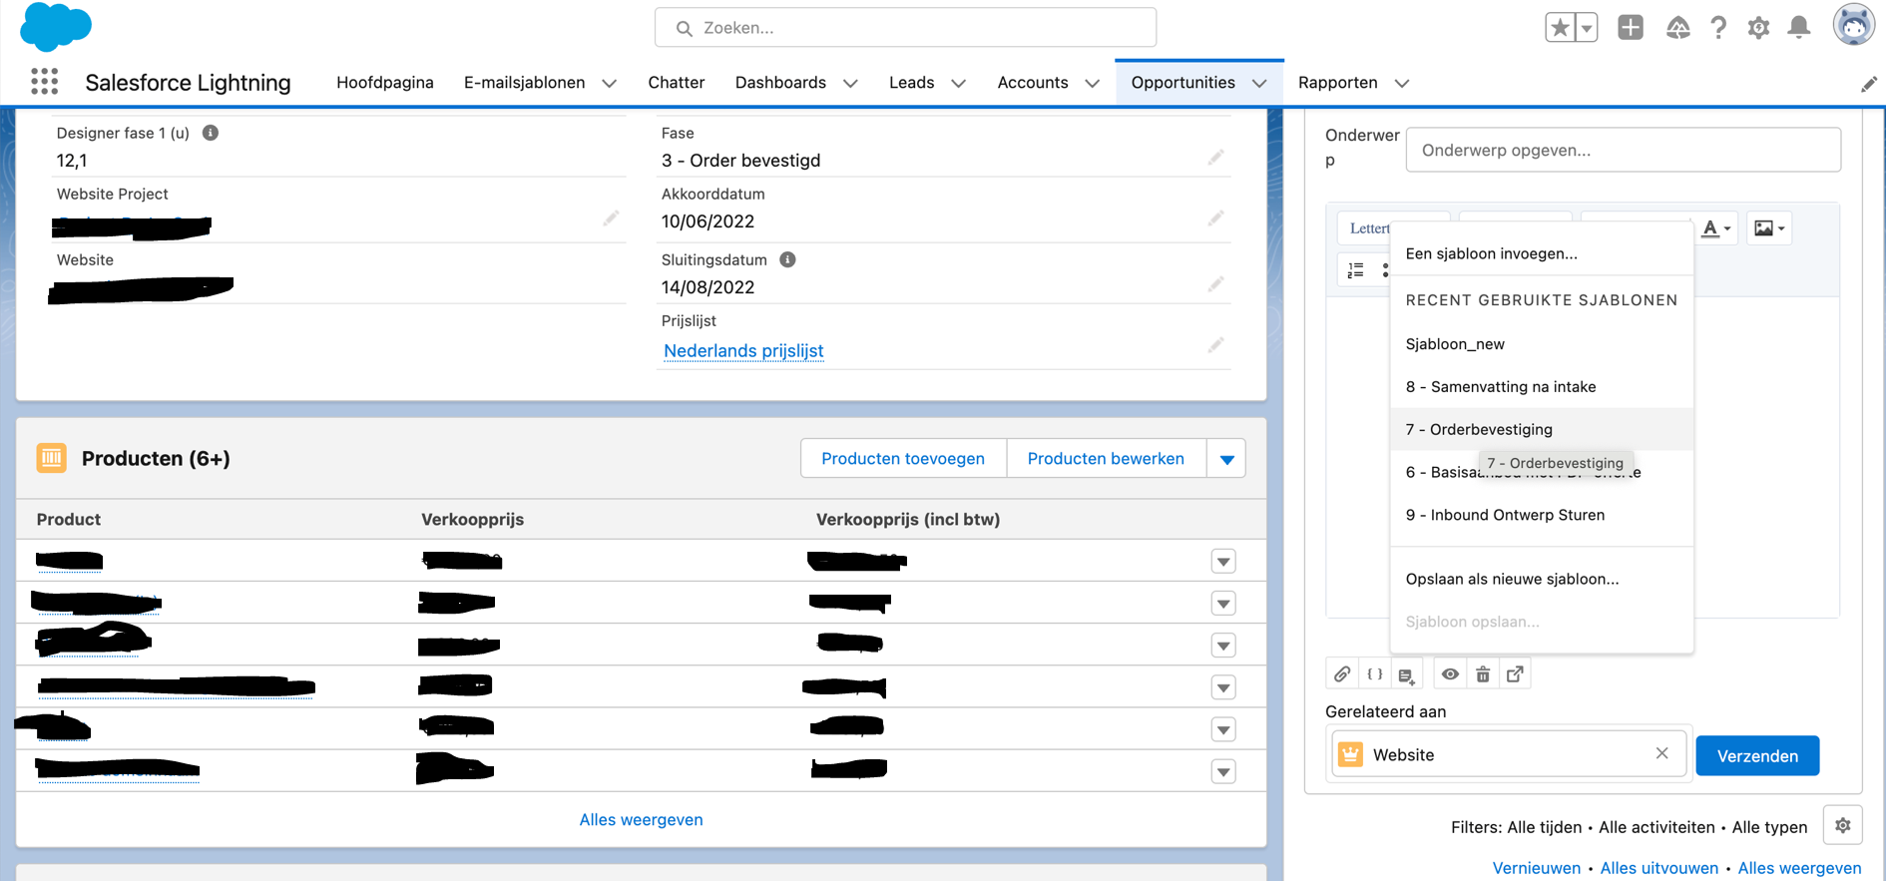Click the Vernieuwen link
The height and width of the screenshot is (881, 1886).
click(1536, 868)
